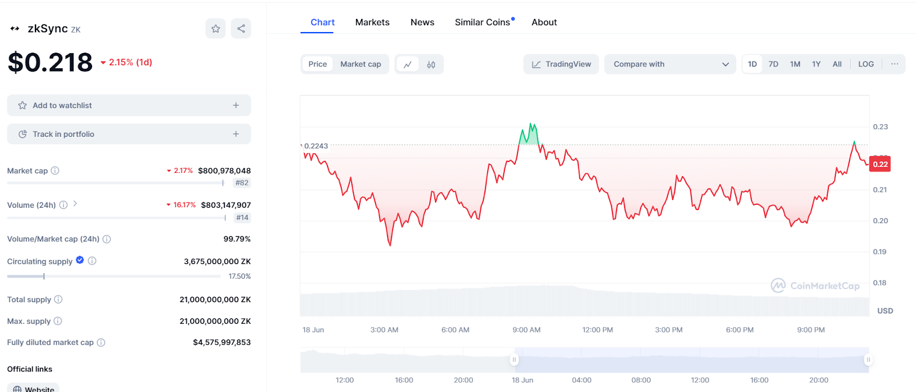Star zkSync as a favorite

(216, 29)
